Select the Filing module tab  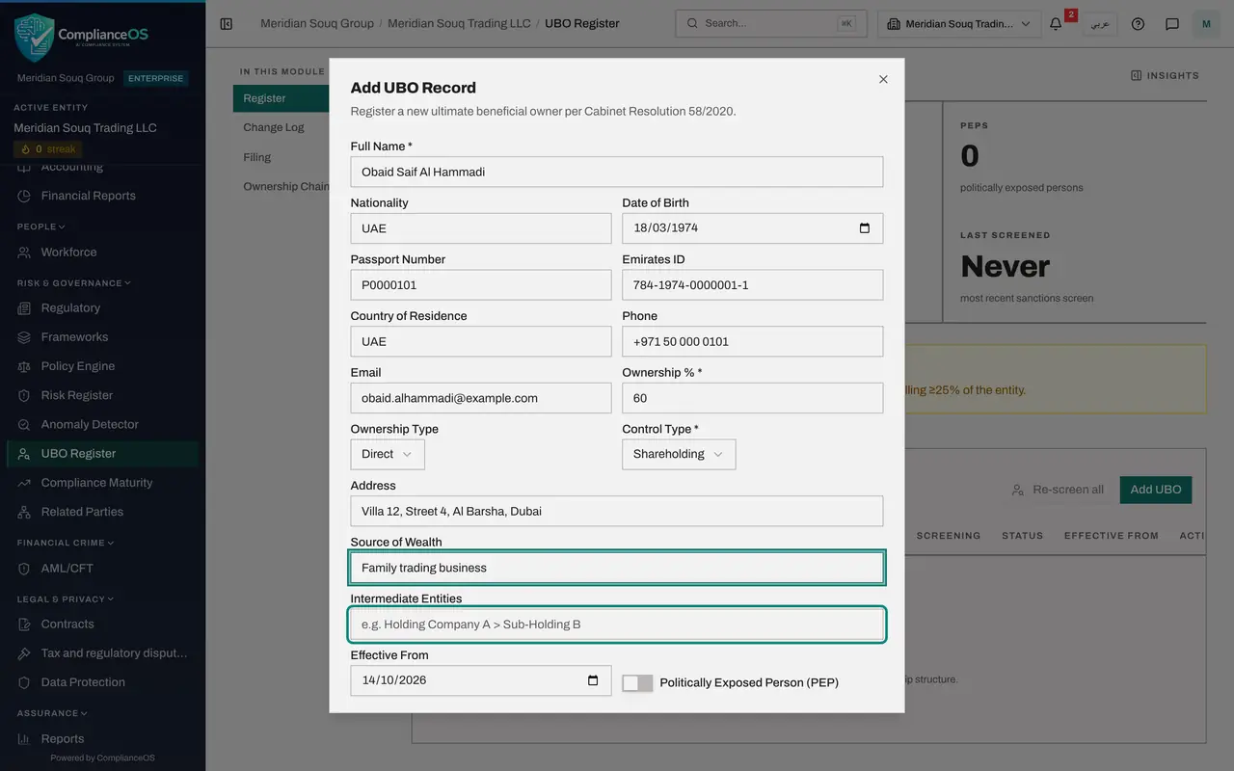(x=257, y=157)
